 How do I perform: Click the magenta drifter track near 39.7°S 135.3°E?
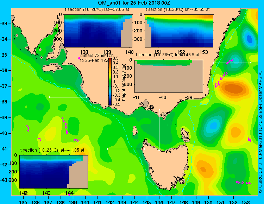pyautogui.click(x=28, y=128)
